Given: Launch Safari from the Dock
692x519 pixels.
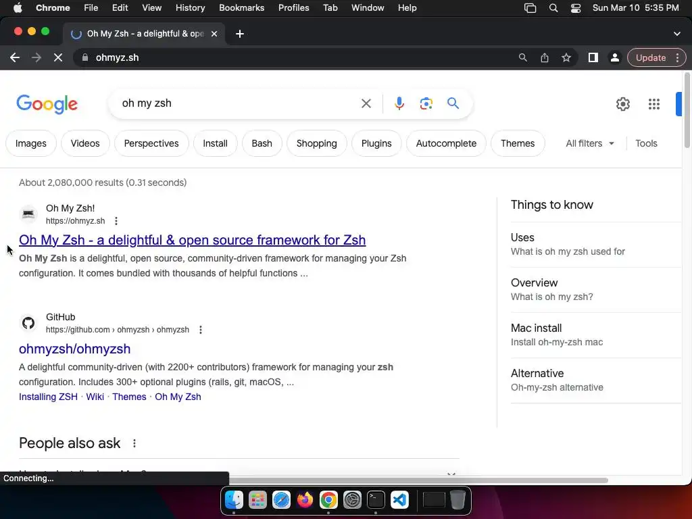Looking at the screenshot, I should pyautogui.click(x=281, y=500).
